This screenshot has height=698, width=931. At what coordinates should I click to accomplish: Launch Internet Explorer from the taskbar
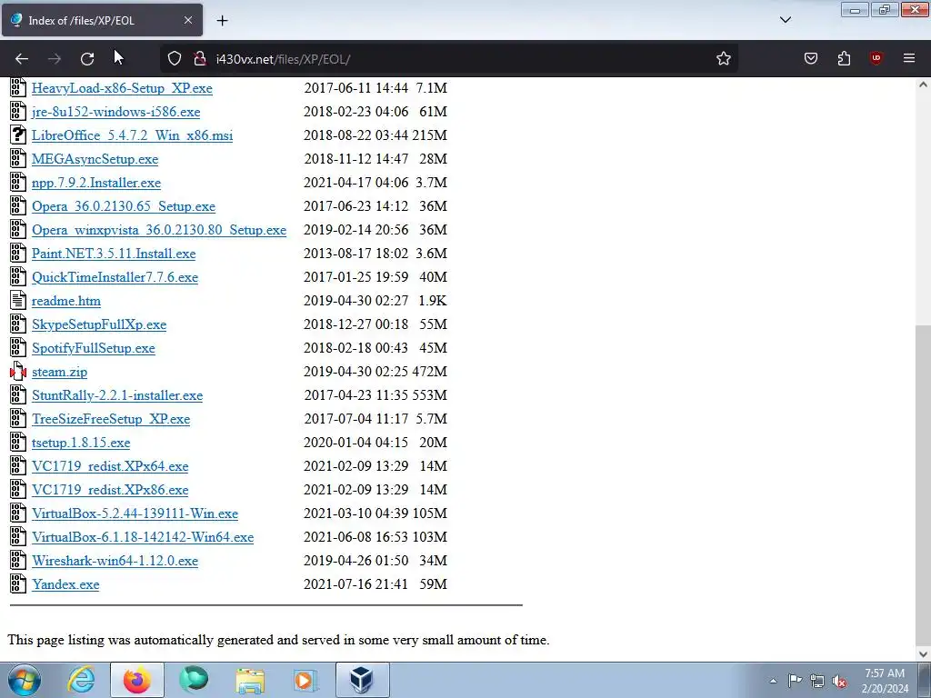pyautogui.click(x=81, y=680)
